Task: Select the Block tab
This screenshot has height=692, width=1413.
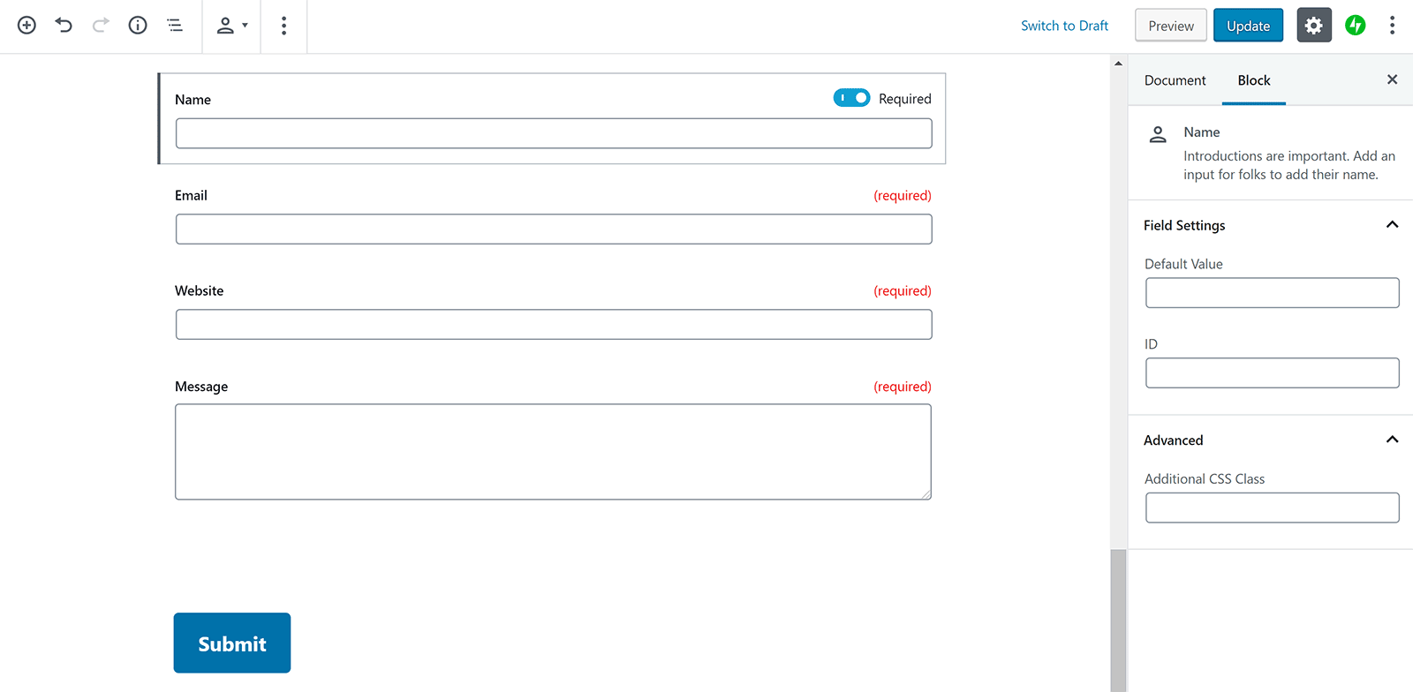Action: [x=1254, y=80]
